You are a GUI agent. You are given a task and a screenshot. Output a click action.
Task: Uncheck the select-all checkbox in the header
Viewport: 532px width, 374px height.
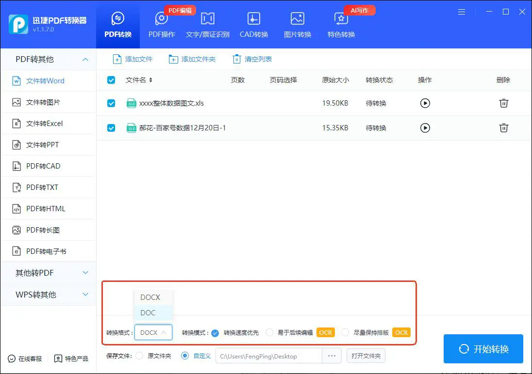coord(111,80)
